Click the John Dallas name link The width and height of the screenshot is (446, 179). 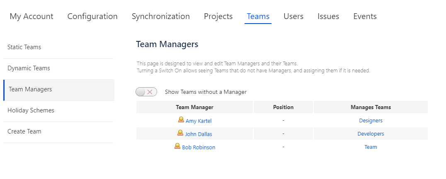click(x=199, y=134)
